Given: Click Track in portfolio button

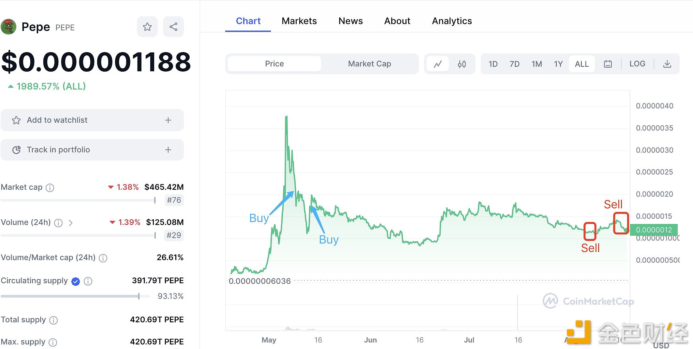Looking at the screenshot, I should point(92,150).
